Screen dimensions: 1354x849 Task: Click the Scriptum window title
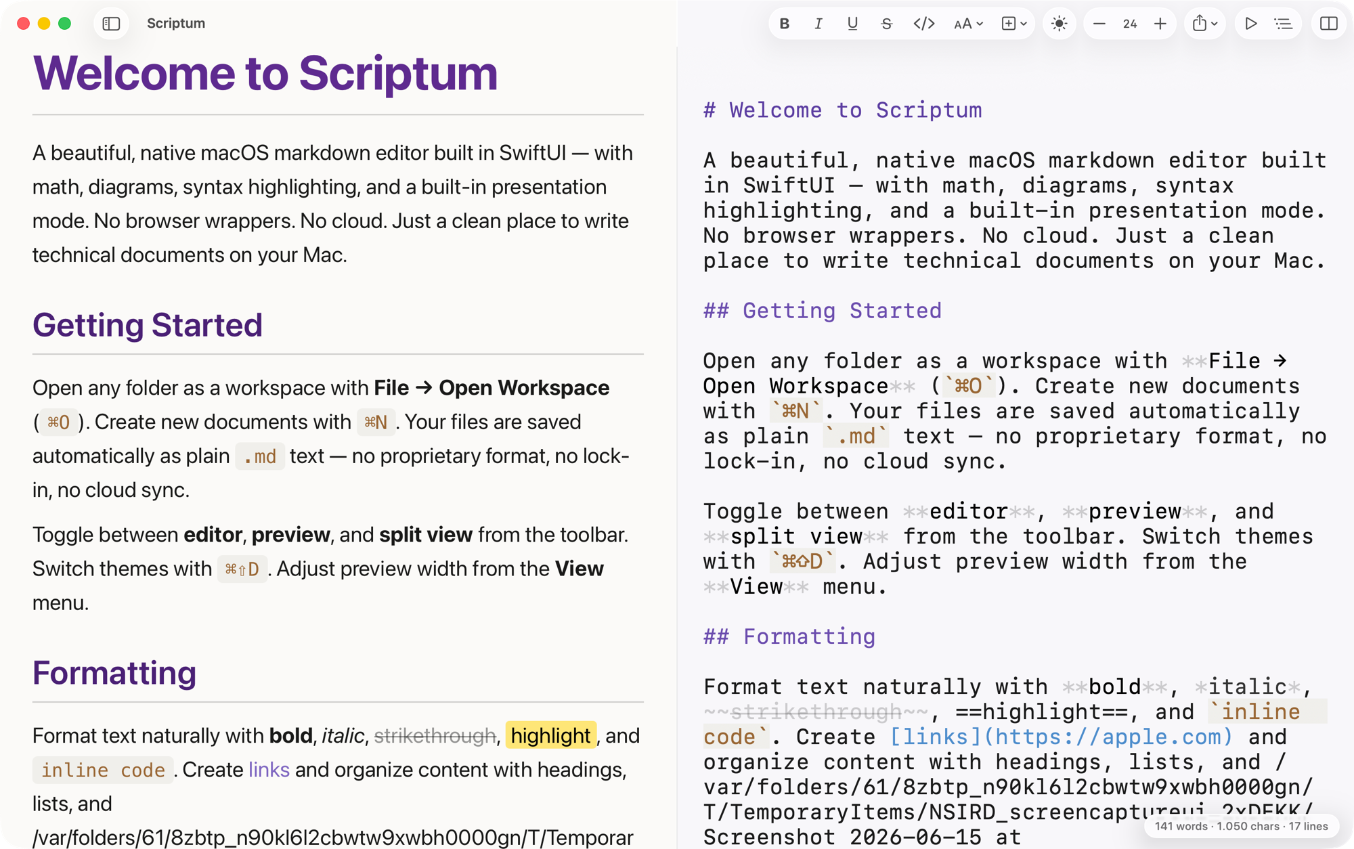[x=176, y=24]
